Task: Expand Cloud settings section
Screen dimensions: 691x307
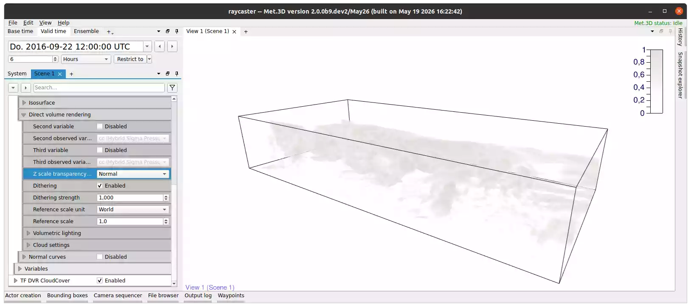Action: coord(28,245)
